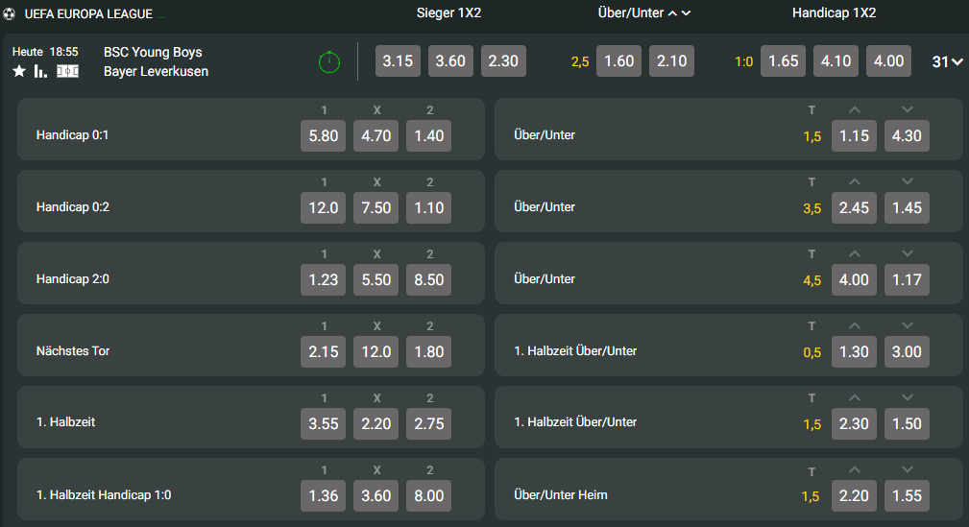
Task: Bet Handicap 0:1 home at 5.80
Action: click(x=324, y=135)
